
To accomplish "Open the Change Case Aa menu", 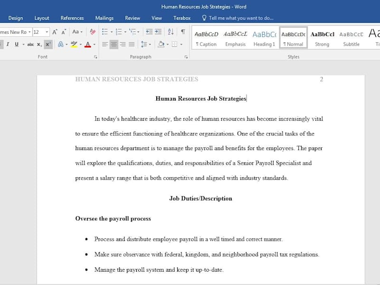I will pyautogui.click(x=77, y=32).
